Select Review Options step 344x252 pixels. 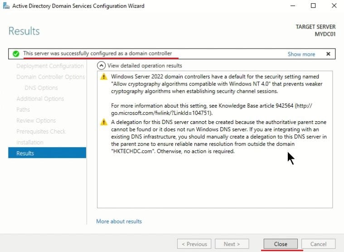coord(36,120)
